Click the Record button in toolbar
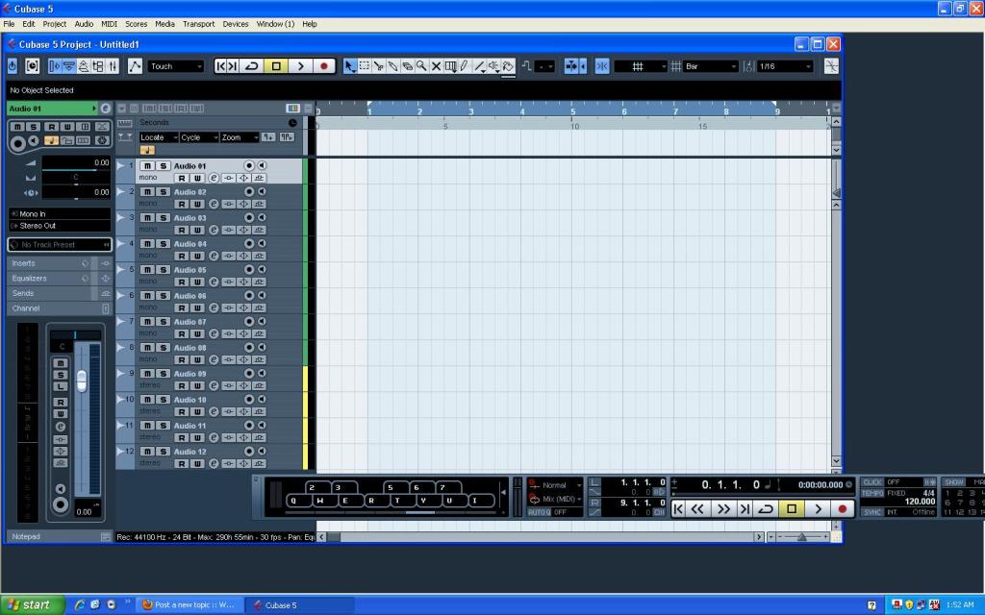This screenshot has width=985, height=615. tap(324, 66)
